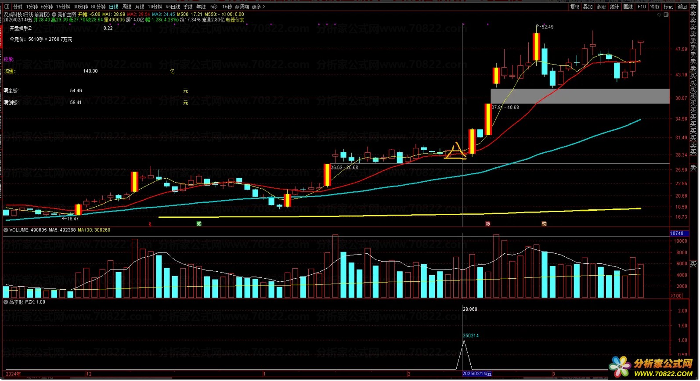
Task: Click the 开盘换手Z label
Action: click(21, 28)
